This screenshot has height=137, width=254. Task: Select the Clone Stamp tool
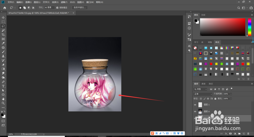tap(3, 56)
